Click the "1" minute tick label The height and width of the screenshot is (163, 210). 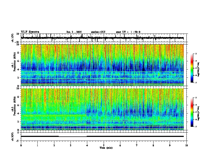(x=37, y=145)
